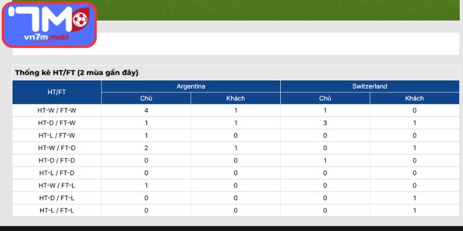
Task: Click Switzerland Chủ value in HT-L / FT-L row
Action: pos(325,210)
